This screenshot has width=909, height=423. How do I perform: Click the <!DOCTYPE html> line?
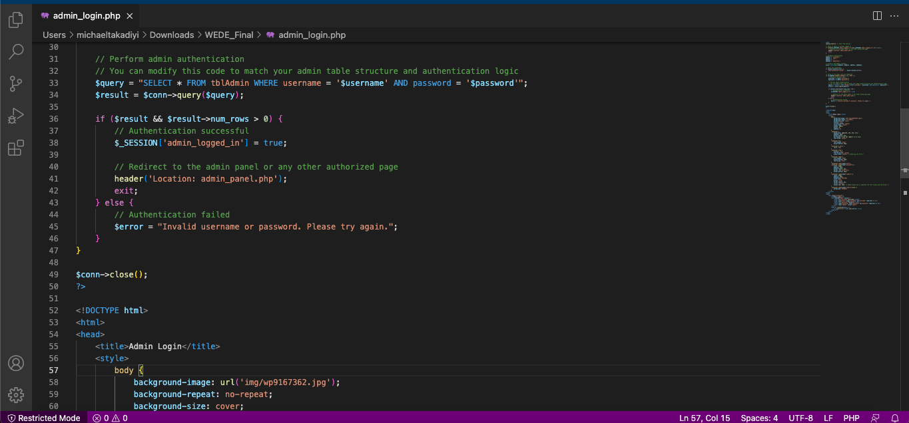click(112, 311)
